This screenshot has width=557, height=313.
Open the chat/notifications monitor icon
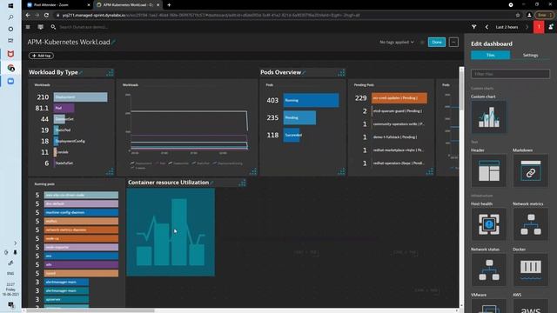41,27
